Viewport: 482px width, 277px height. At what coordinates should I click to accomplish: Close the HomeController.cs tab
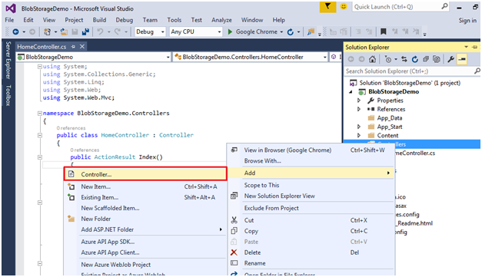[82, 47]
